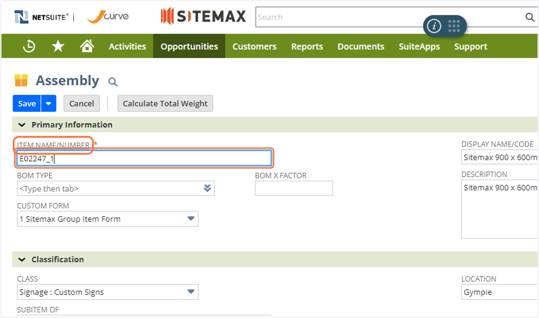Click the round info icon on the floating widget
This screenshot has height=318, width=539.
coord(434,26)
